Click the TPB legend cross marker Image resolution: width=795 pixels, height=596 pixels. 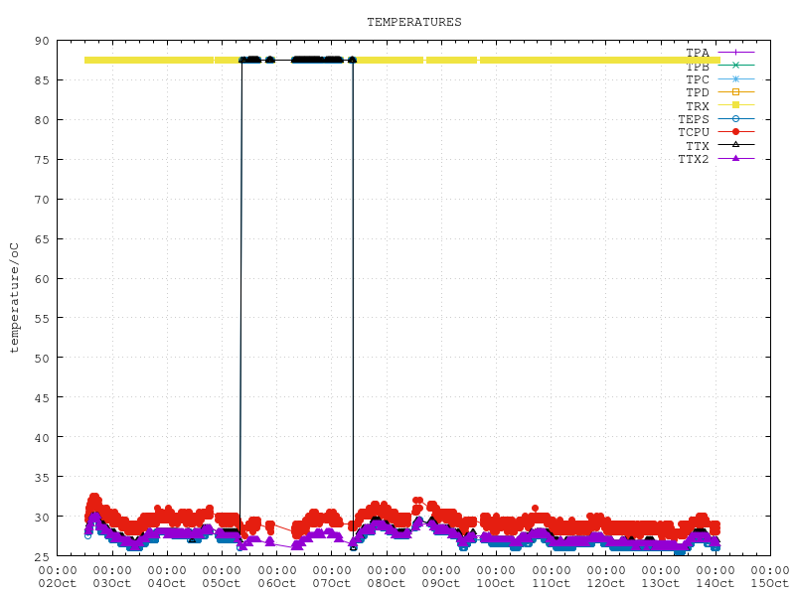click(x=735, y=65)
